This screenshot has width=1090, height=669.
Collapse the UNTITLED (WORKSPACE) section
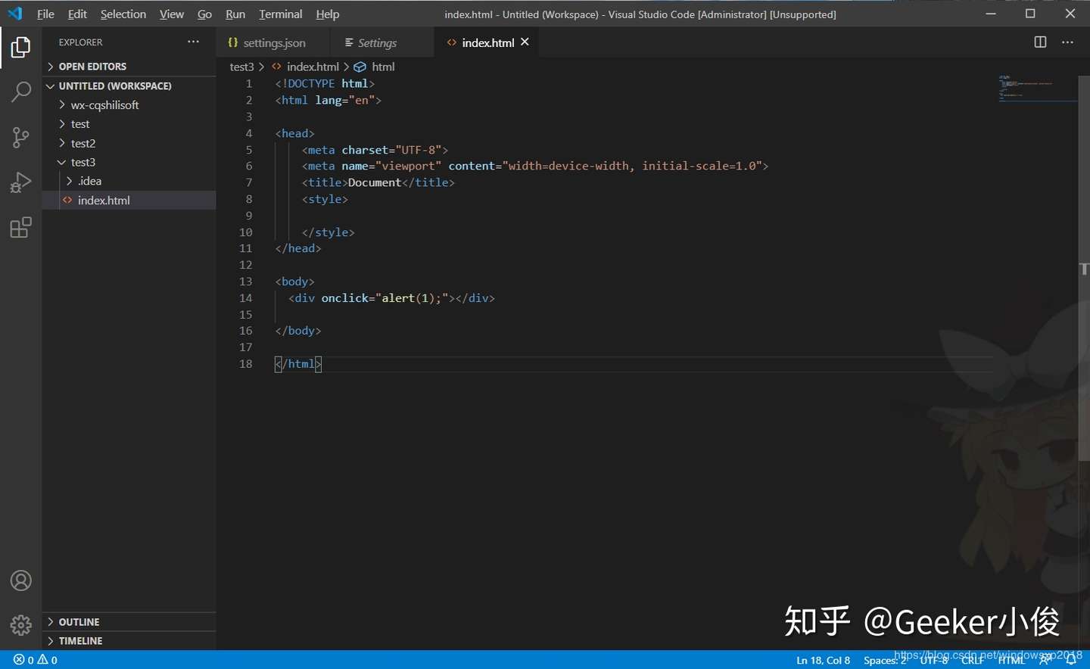pos(129,86)
